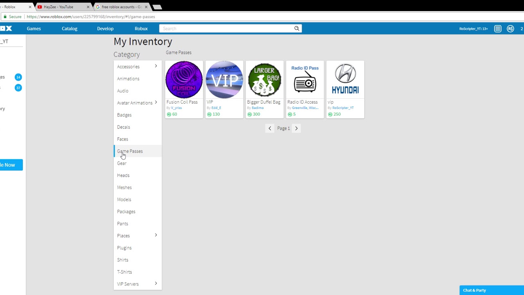The image size is (524, 295).
Task: Open the Chat & Party panel
Action: 492,290
